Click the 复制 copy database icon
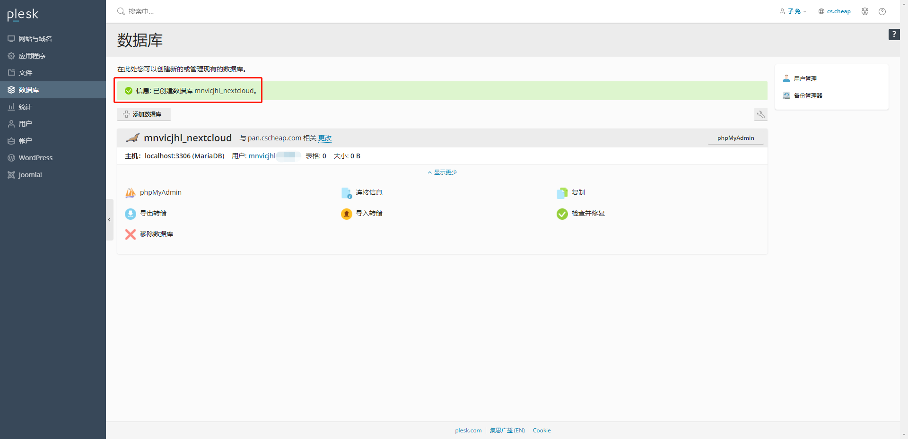 point(562,193)
